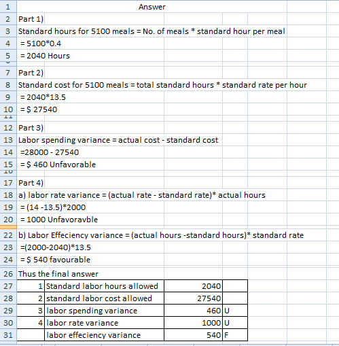Click the 460 value in the table
The height and width of the screenshot is (346, 339).
pos(193,311)
